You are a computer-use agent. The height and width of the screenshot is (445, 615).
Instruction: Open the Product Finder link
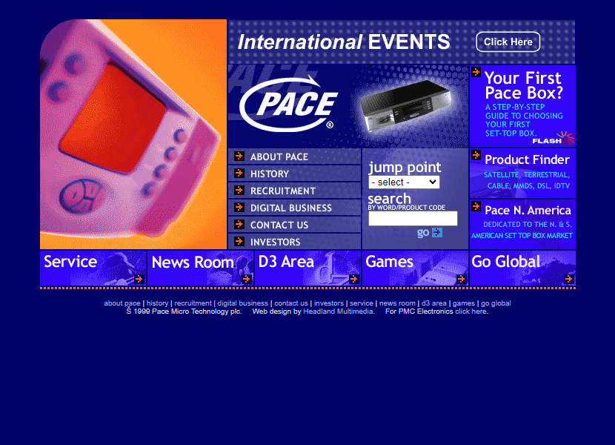point(527,159)
